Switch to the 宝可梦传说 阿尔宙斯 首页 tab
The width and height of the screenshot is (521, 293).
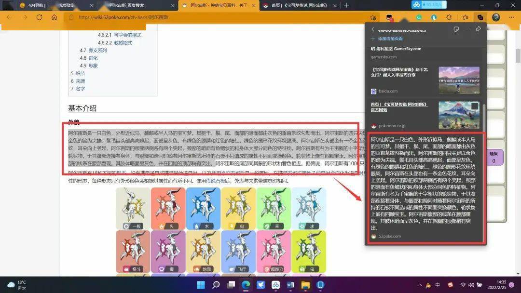(x=299, y=5)
